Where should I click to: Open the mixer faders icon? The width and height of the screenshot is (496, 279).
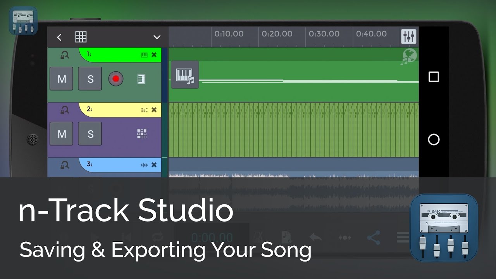coord(409,37)
